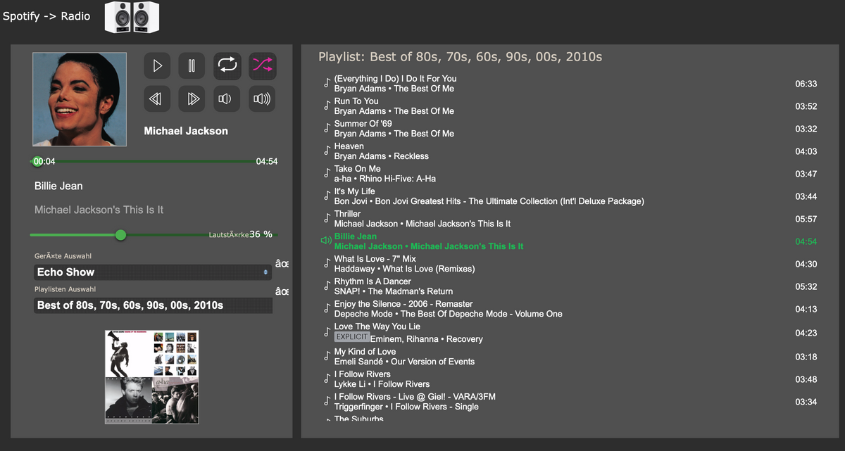Click the volume up speaker icon

click(x=262, y=99)
